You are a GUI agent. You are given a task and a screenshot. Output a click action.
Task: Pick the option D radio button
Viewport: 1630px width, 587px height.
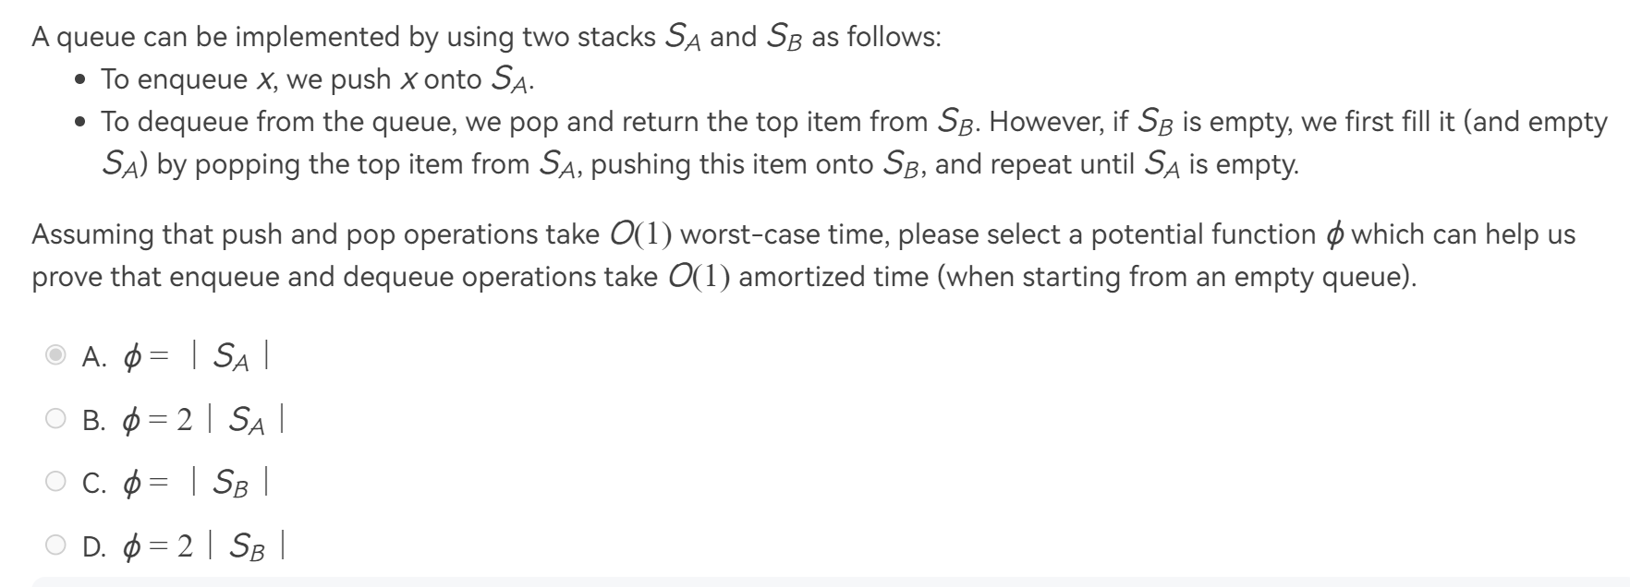[56, 545]
